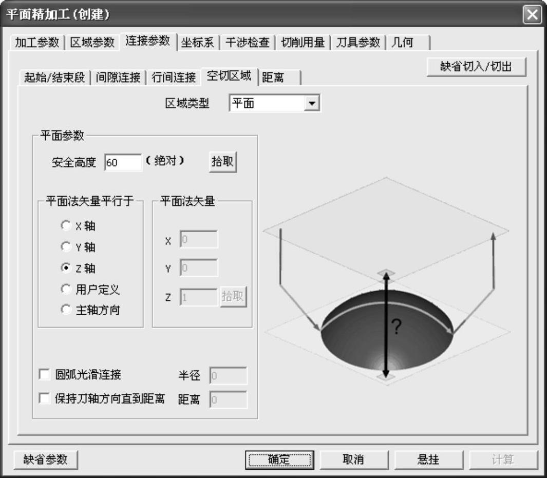This screenshot has height=478, width=547.
Task: Click the 悬挂 button
Action: point(428,460)
